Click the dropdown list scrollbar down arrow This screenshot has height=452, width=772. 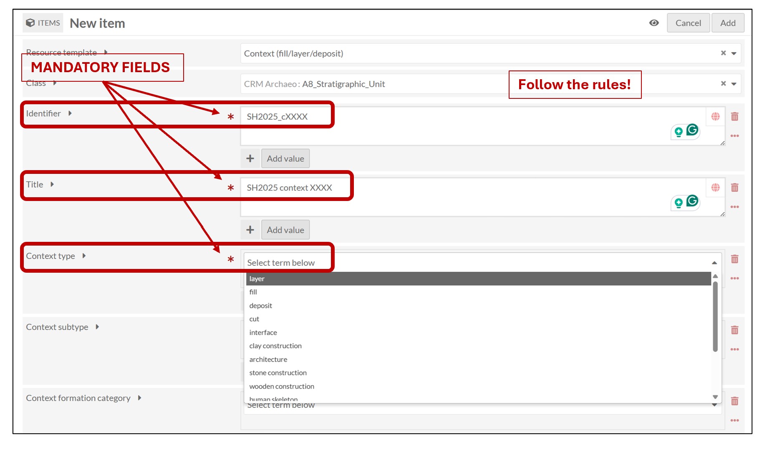[x=715, y=397]
